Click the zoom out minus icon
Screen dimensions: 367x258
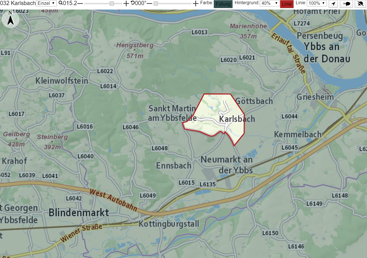[80, 3]
